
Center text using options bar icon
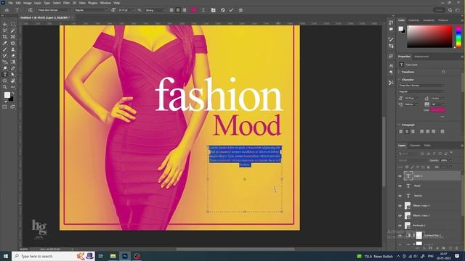pyautogui.click(x=178, y=10)
